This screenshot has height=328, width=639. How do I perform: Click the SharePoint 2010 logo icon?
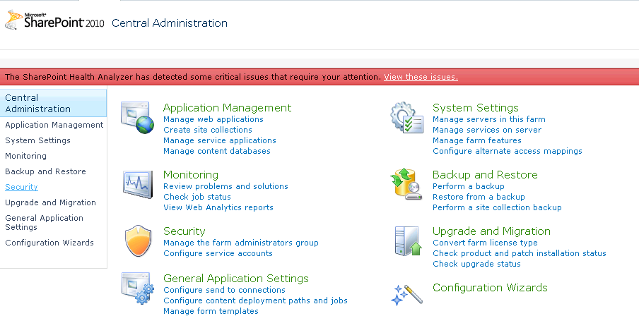[54, 20]
